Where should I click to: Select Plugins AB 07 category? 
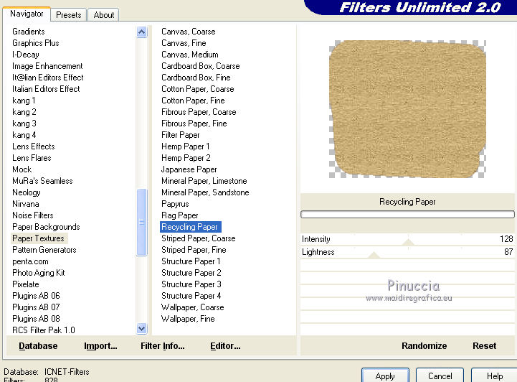[36, 307]
